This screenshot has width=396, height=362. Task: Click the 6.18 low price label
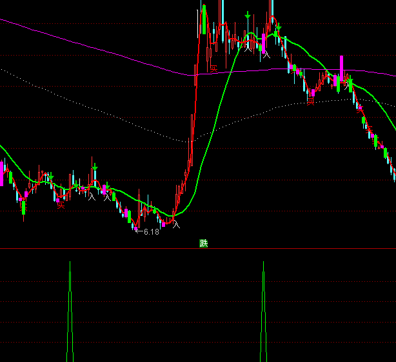point(150,231)
